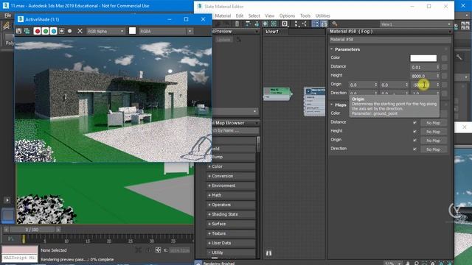The height and width of the screenshot is (265, 472).
Task: Toggle the red channel in ActiveShade
Action: [37, 31]
